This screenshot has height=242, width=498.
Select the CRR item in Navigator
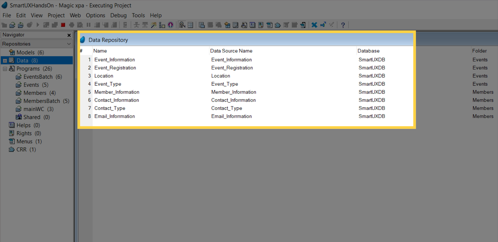(22, 149)
